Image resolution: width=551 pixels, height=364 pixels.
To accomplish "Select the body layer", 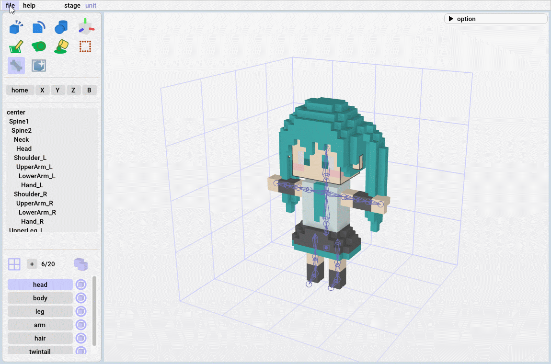I will tap(40, 298).
